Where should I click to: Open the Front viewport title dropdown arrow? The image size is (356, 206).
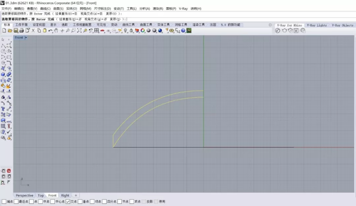(x=26, y=38)
